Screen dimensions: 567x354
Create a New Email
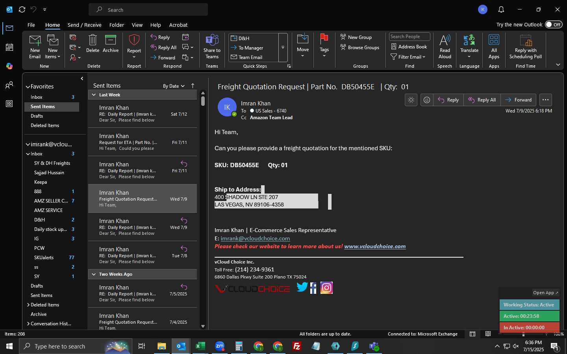tap(35, 46)
